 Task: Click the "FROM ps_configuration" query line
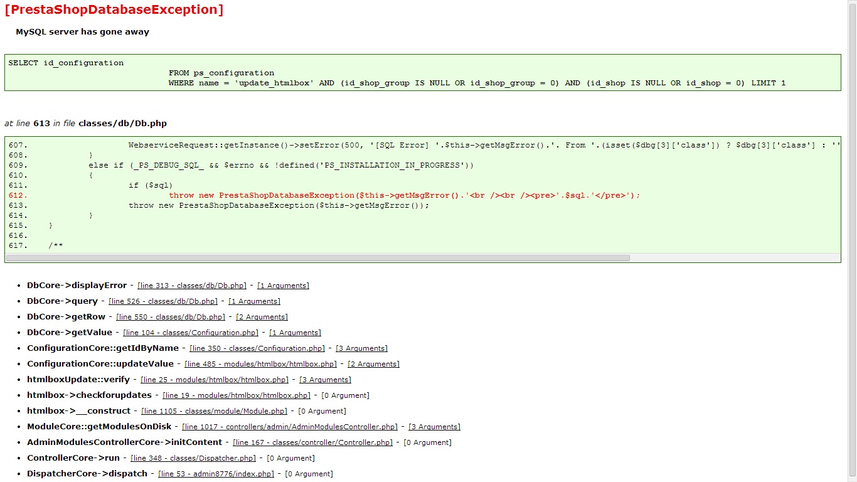click(x=221, y=73)
